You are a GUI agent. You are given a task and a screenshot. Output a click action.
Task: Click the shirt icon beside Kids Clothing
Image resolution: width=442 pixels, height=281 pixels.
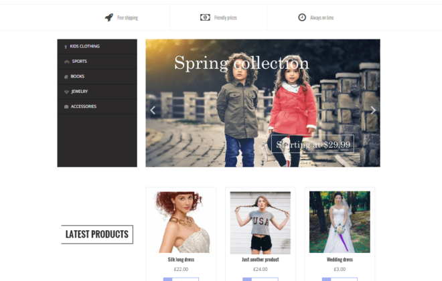click(66, 46)
